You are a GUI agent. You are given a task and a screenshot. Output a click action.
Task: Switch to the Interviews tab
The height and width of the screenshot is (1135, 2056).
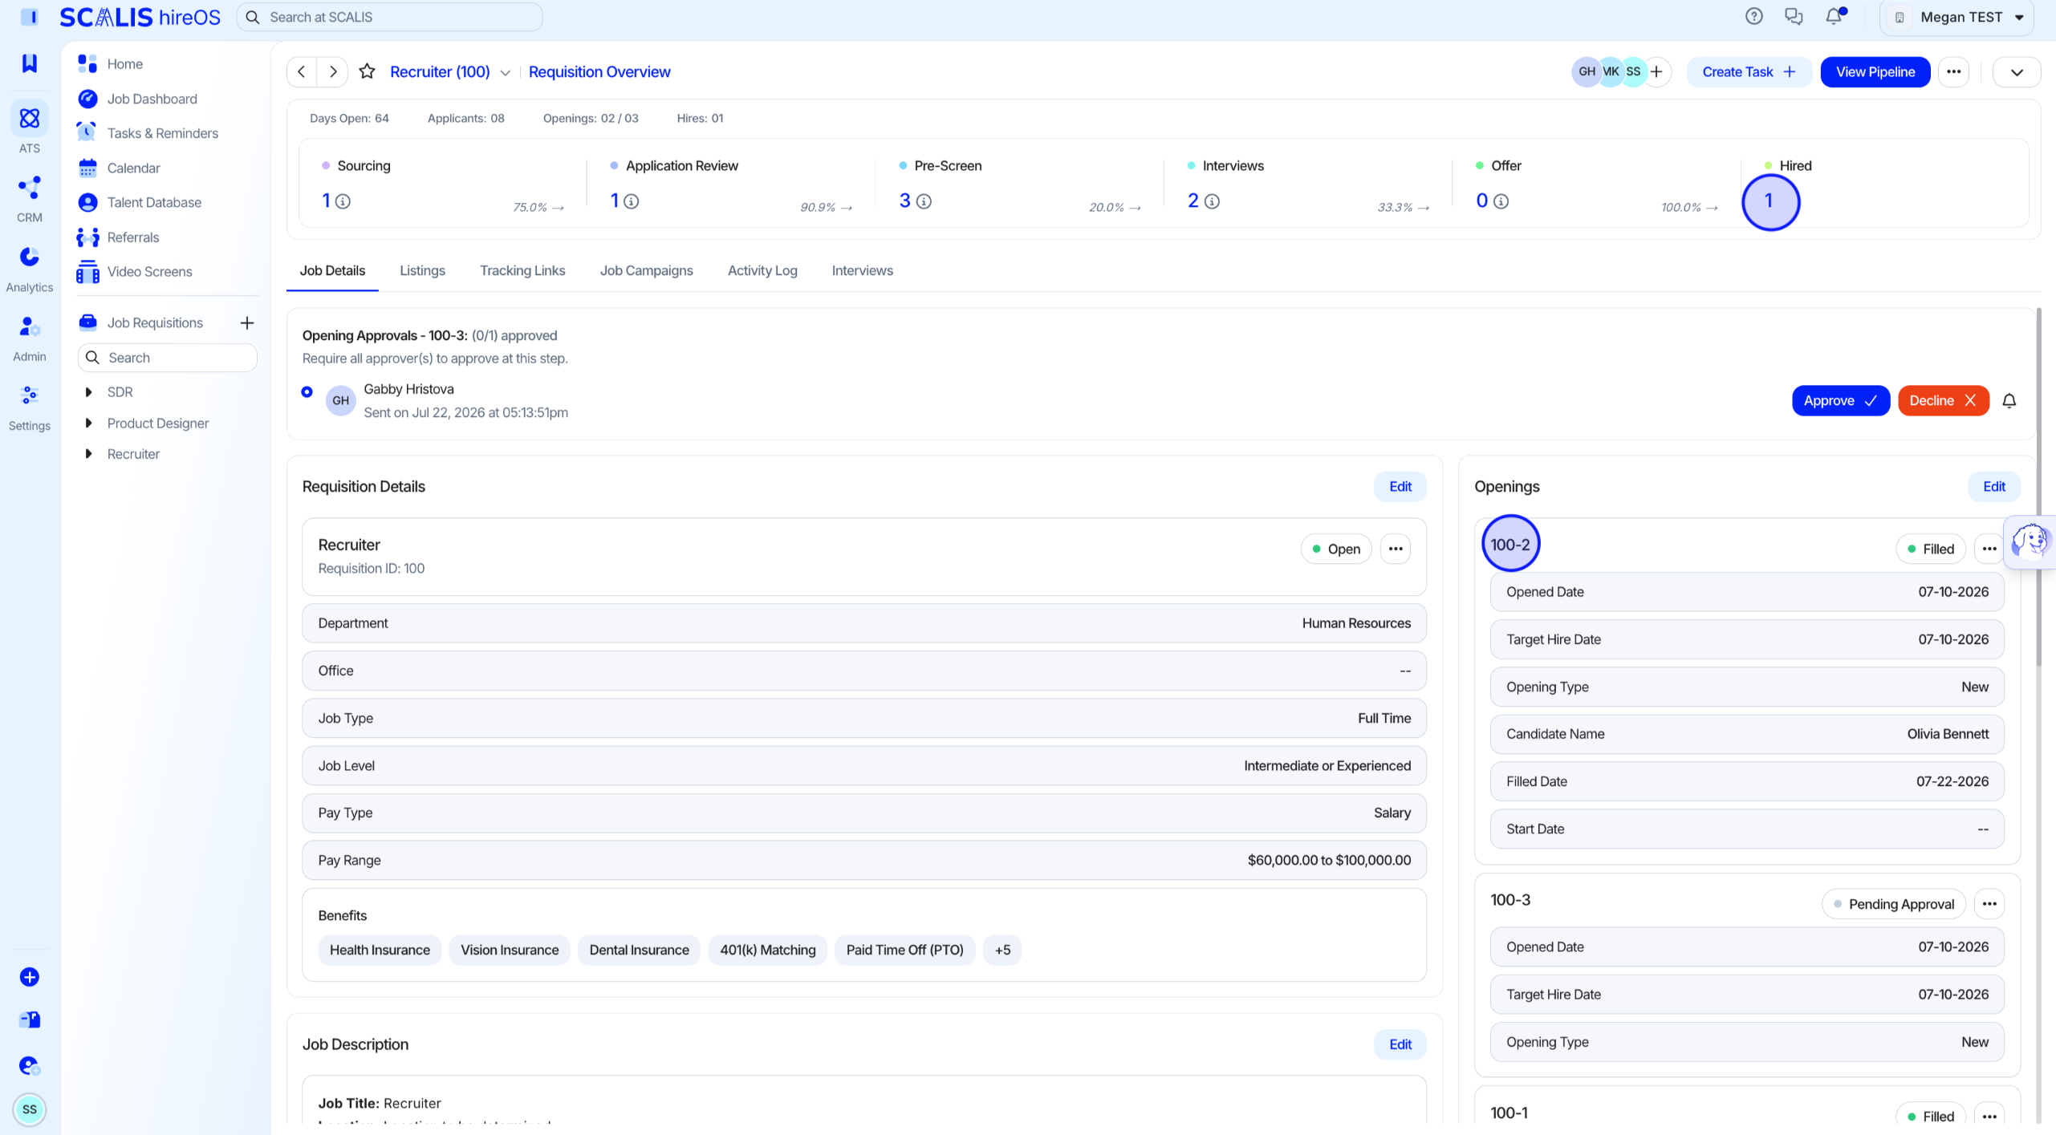coord(862,270)
